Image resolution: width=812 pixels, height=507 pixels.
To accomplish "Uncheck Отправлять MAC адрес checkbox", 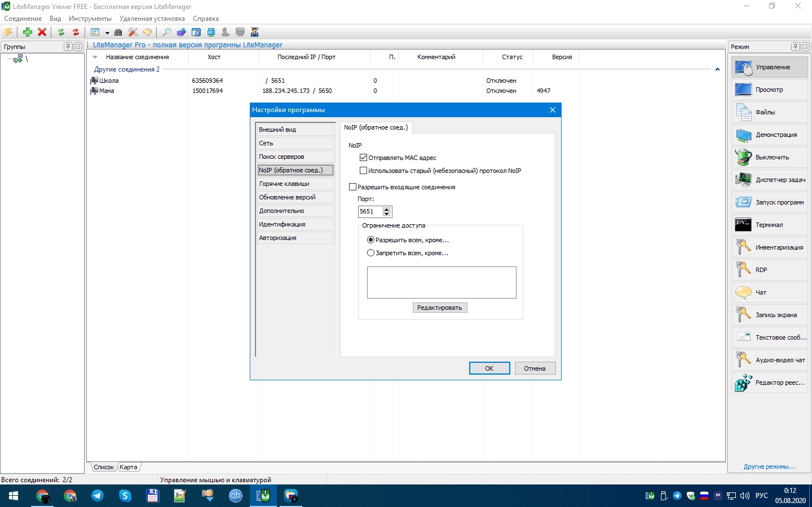I will pos(363,158).
